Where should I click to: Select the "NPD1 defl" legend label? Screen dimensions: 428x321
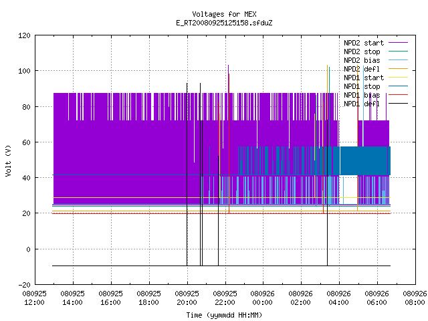pyautogui.click(x=362, y=104)
